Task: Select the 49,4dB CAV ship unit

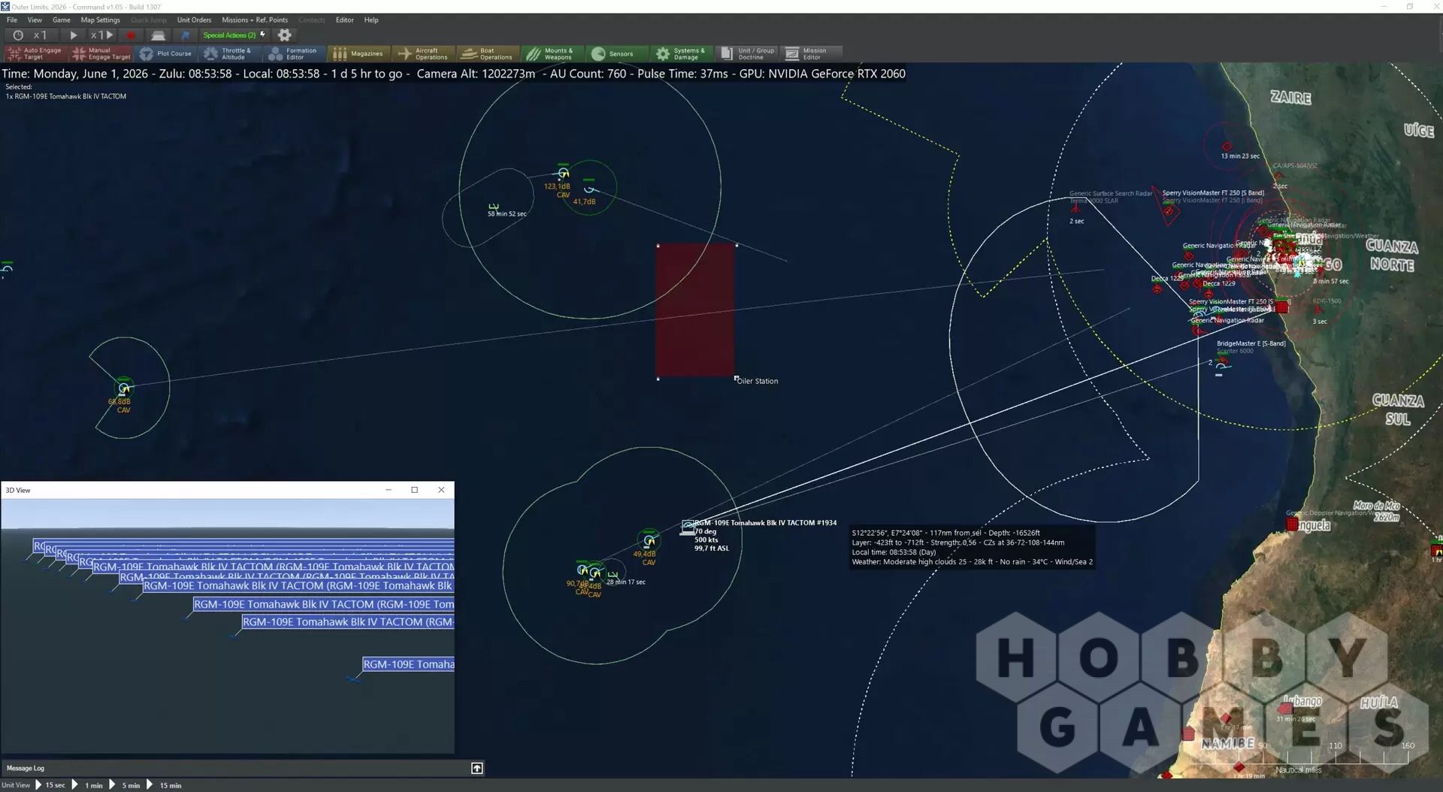Action: coord(649,541)
